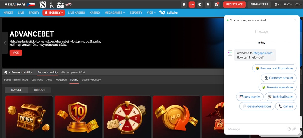Open the Dota 2 icon in header
Screen dimensions: 303x138
pos(43,5)
